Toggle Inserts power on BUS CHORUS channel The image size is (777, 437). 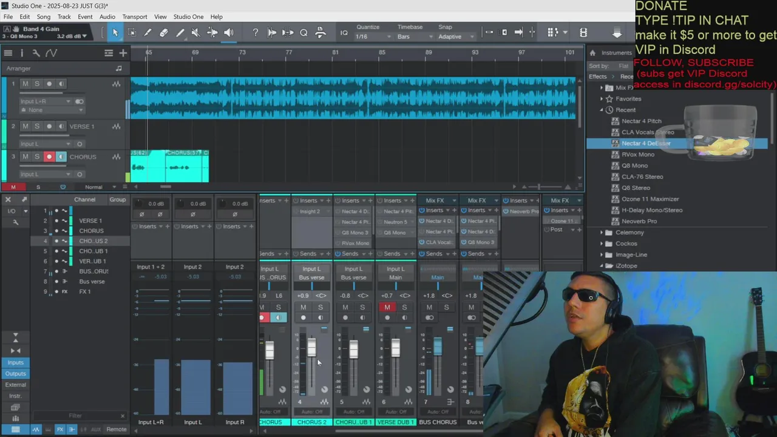(x=422, y=211)
